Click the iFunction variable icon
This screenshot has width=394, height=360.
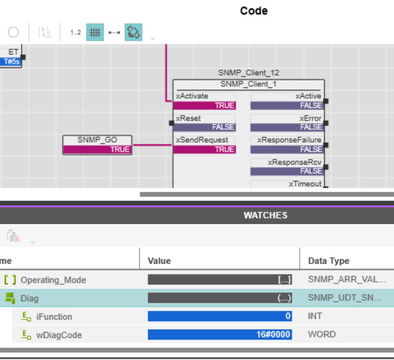[x=26, y=316]
